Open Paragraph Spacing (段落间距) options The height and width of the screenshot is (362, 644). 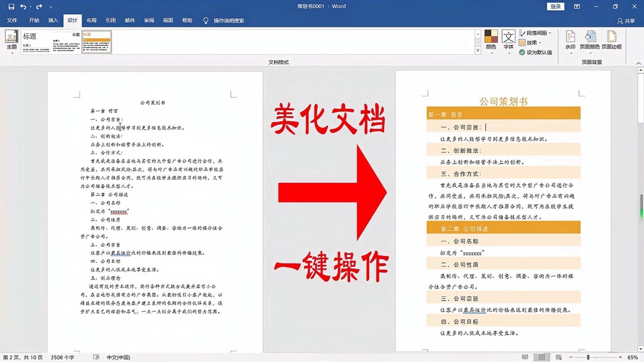click(x=535, y=33)
